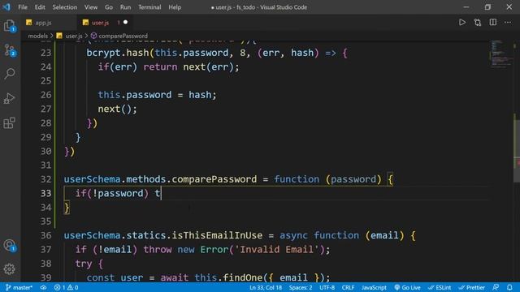This screenshot has height=292, width=520.
Task: Change indentation via Spaces: 2
Action: (x=301, y=287)
